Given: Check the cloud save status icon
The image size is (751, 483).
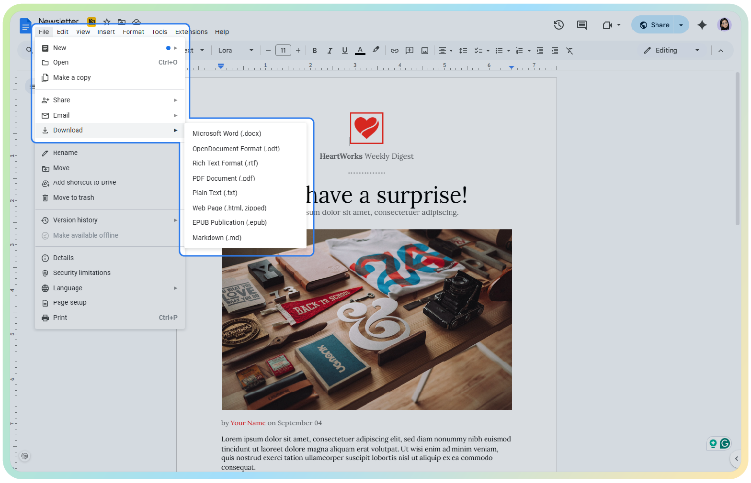Looking at the screenshot, I should pos(137,22).
